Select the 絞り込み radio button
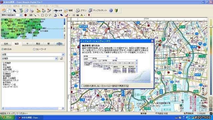This screenshot has height=120, width=213. [x=2, y=49]
